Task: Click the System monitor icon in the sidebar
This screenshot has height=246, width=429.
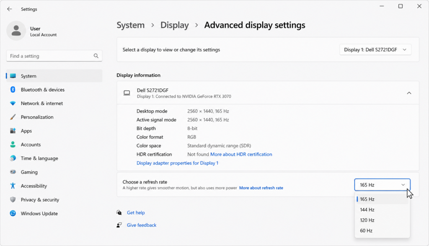Action: [x=13, y=76]
